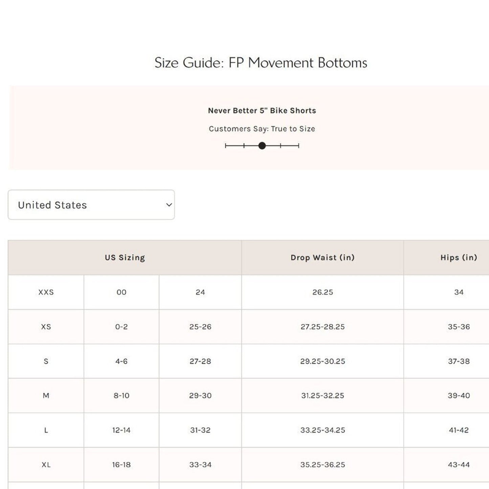Select the Hips (in) column header
This screenshot has height=489, width=489.
pyautogui.click(x=459, y=258)
